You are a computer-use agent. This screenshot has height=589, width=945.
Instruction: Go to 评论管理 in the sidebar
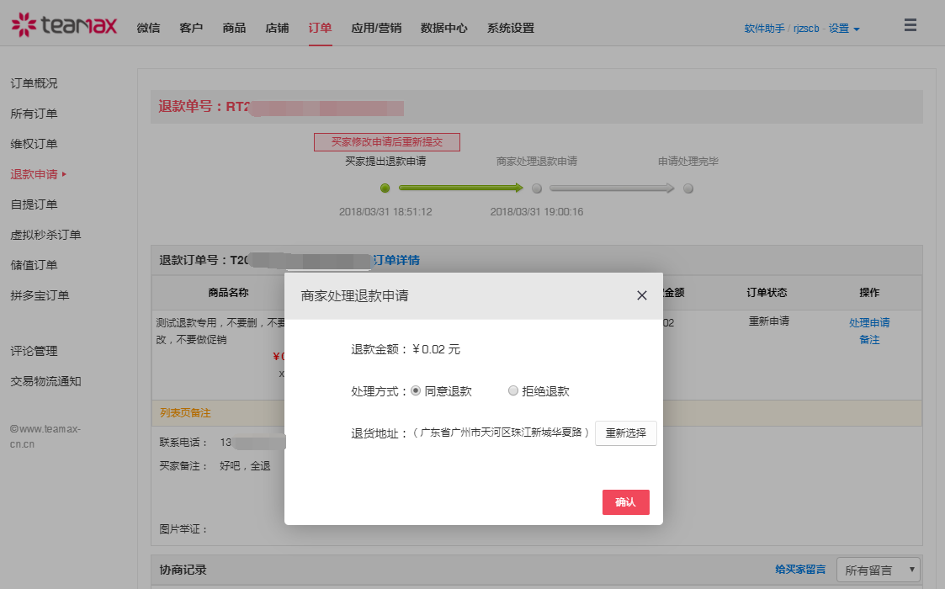click(34, 351)
